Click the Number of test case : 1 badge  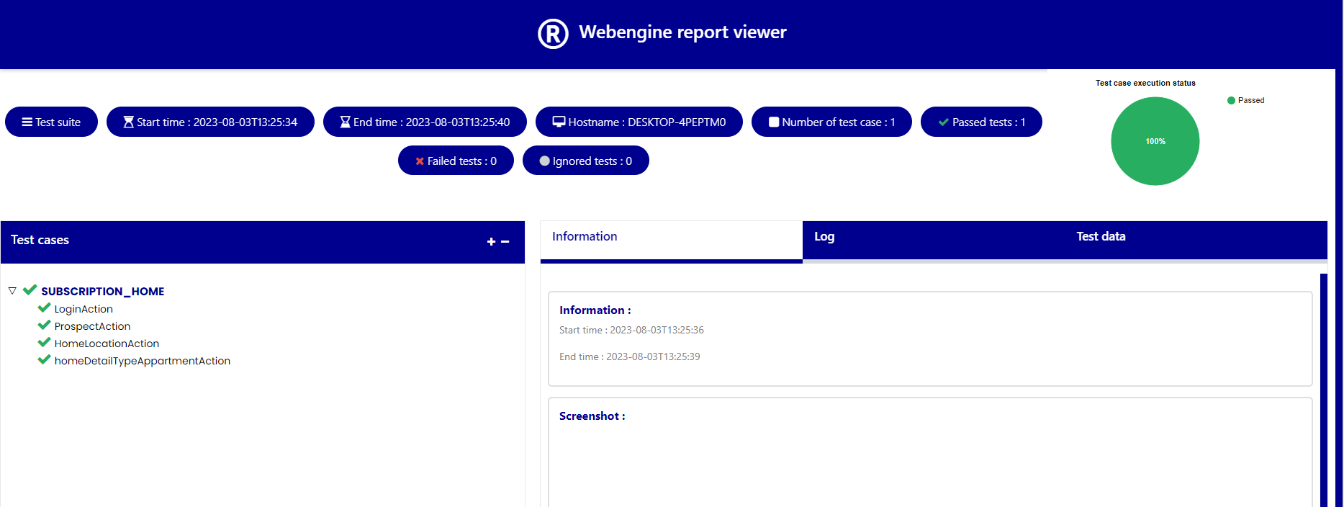[x=831, y=122]
